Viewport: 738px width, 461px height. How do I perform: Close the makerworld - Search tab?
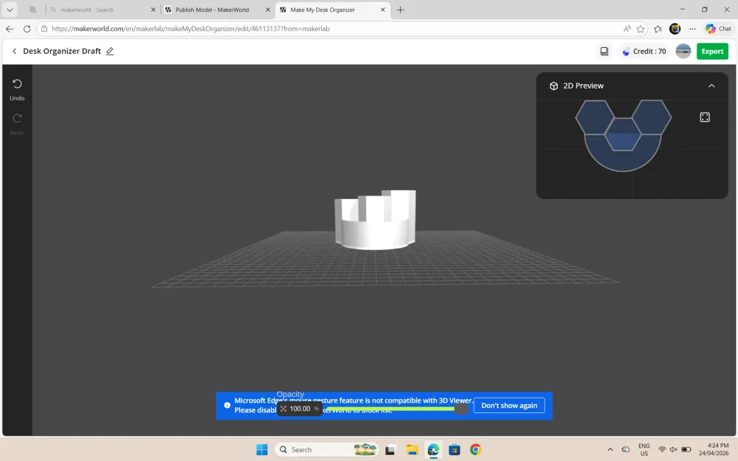pos(153,10)
